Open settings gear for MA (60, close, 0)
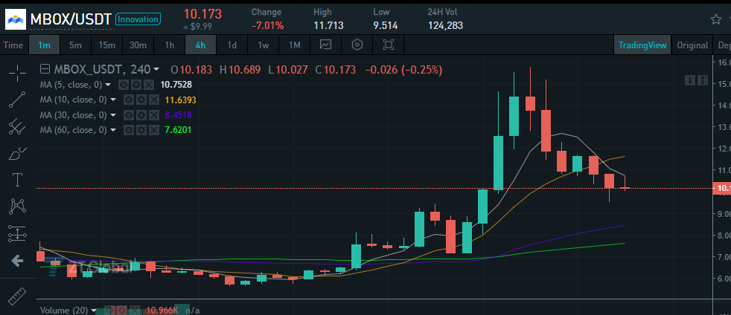The height and width of the screenshot is (315, 731). point(141,130)
